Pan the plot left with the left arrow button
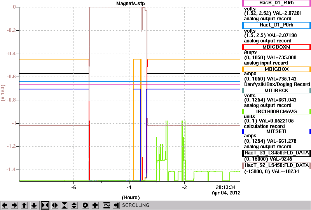 click(x=5, y=205)
